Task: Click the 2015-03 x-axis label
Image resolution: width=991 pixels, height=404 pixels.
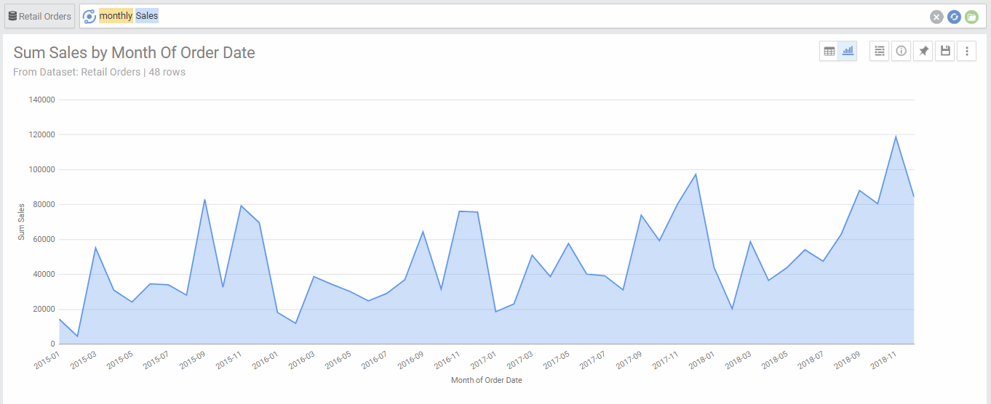Action: coord(83,360)
